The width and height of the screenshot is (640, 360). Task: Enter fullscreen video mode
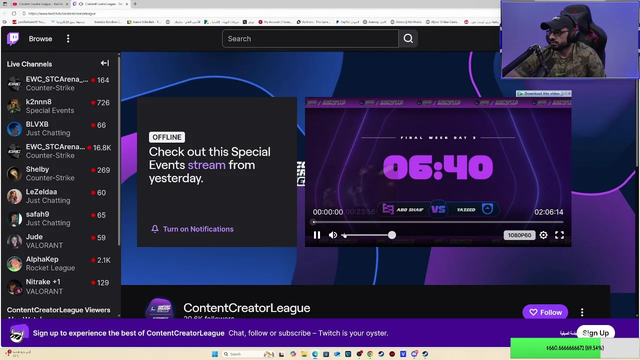[x=559, y=235]
